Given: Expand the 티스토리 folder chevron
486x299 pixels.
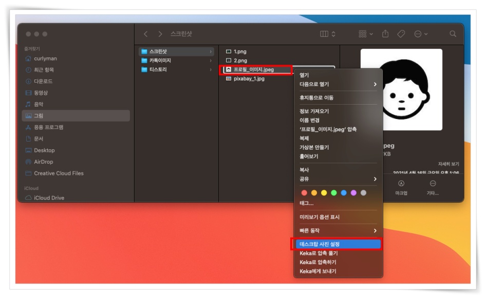Looking at the screenshot, I should 211,70.
